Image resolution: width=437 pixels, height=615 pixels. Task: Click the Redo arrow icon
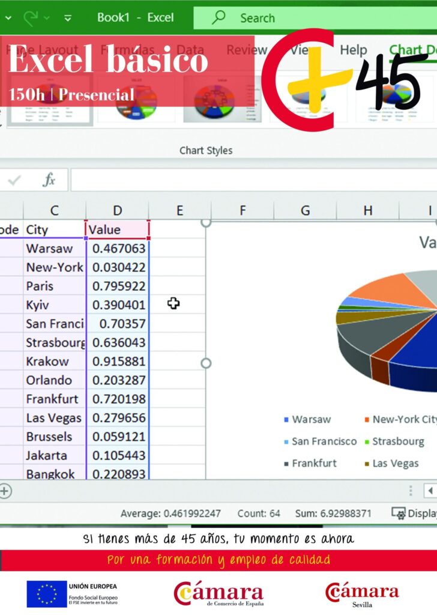tap(30, 17)
